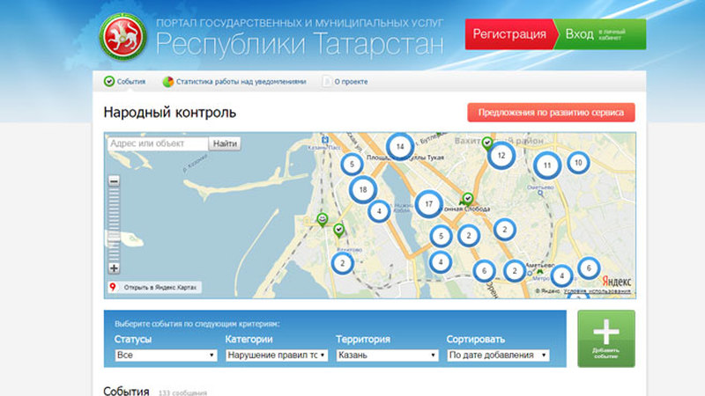705x396 pixels.
Task: Select the green smiley-face map marker
Action: 323,219
